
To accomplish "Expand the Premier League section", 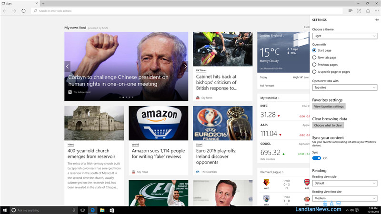I will click(x=272, y=172).
